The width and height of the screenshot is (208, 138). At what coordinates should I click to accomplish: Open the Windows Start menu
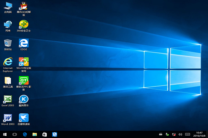click(x=5, y=134)
